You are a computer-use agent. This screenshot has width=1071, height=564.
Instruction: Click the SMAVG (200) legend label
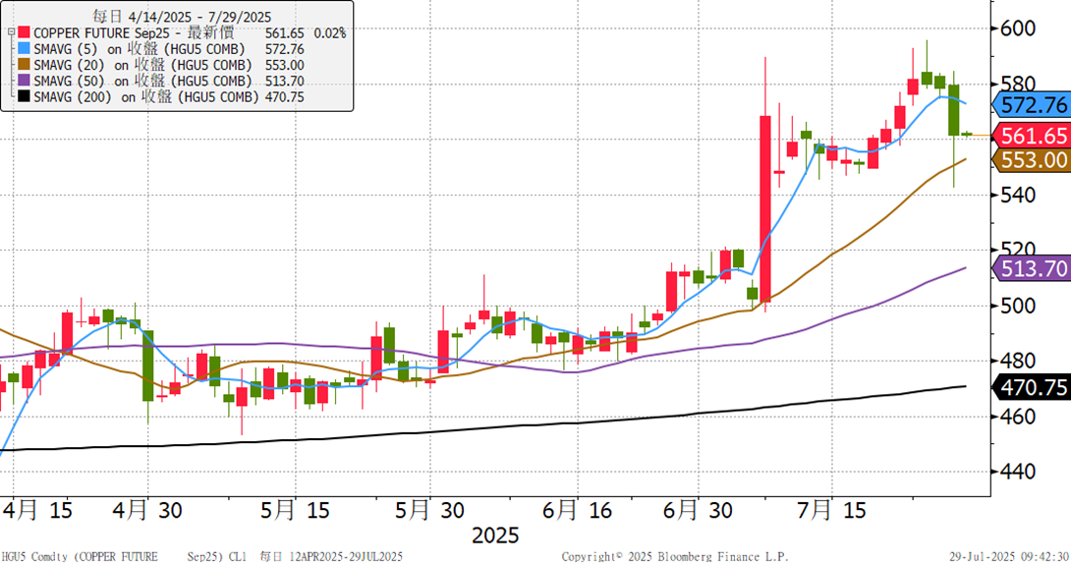tap(146, 97)
